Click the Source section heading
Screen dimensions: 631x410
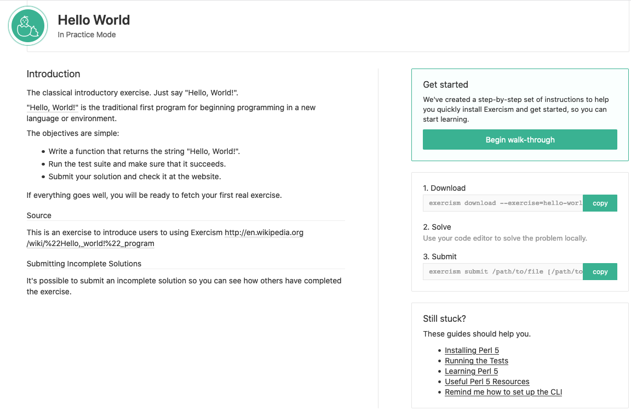(x=39, y=215)
